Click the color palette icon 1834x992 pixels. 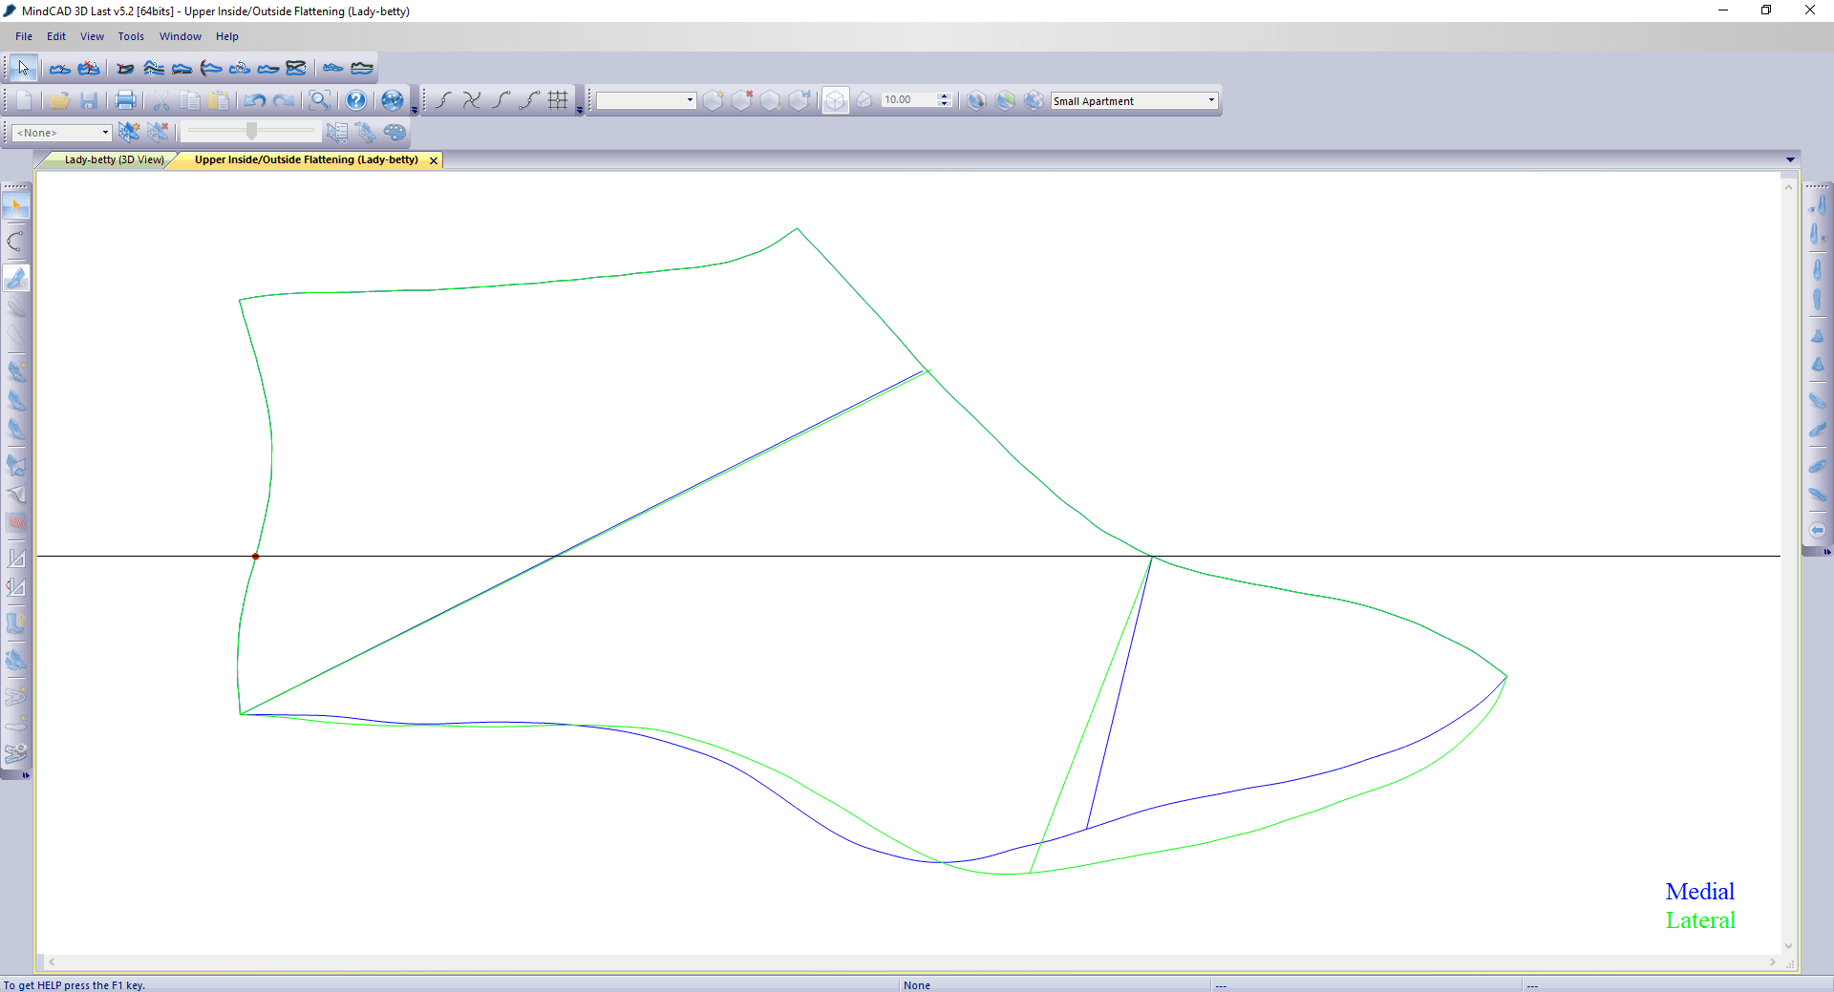pyautogui.click(x=395, y=133)
